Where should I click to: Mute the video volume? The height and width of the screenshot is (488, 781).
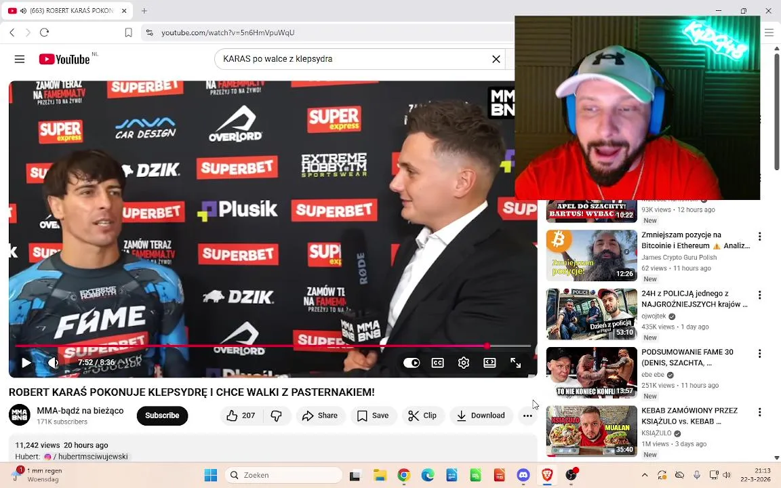click(53, 363)
